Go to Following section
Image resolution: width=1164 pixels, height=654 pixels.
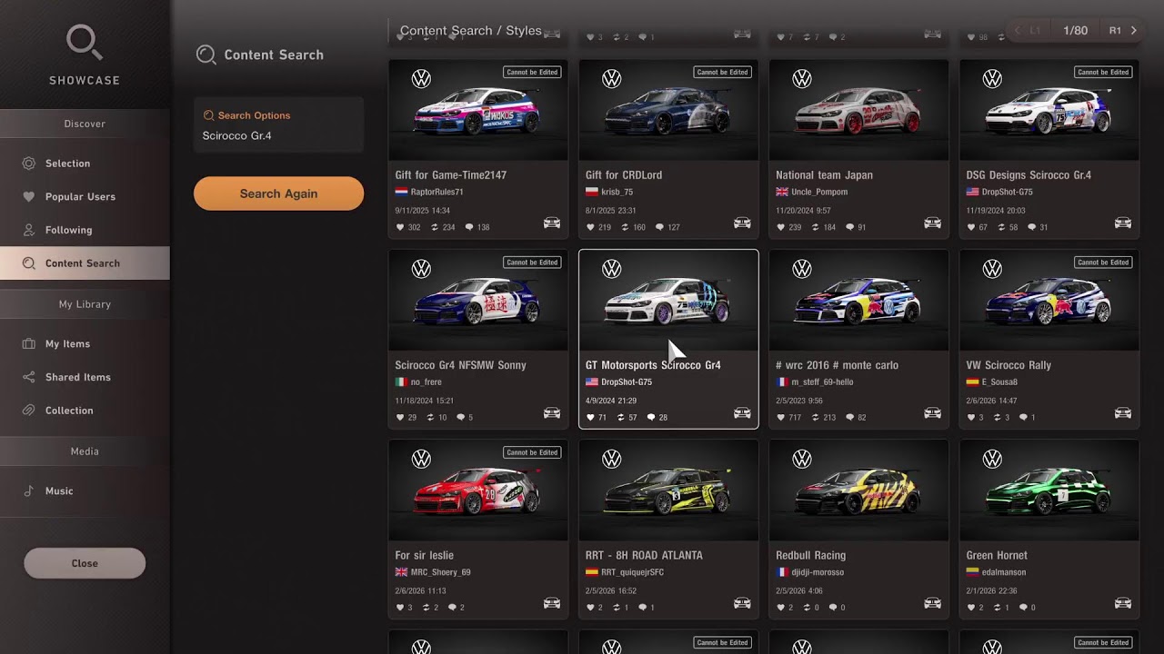coord(85,230)
